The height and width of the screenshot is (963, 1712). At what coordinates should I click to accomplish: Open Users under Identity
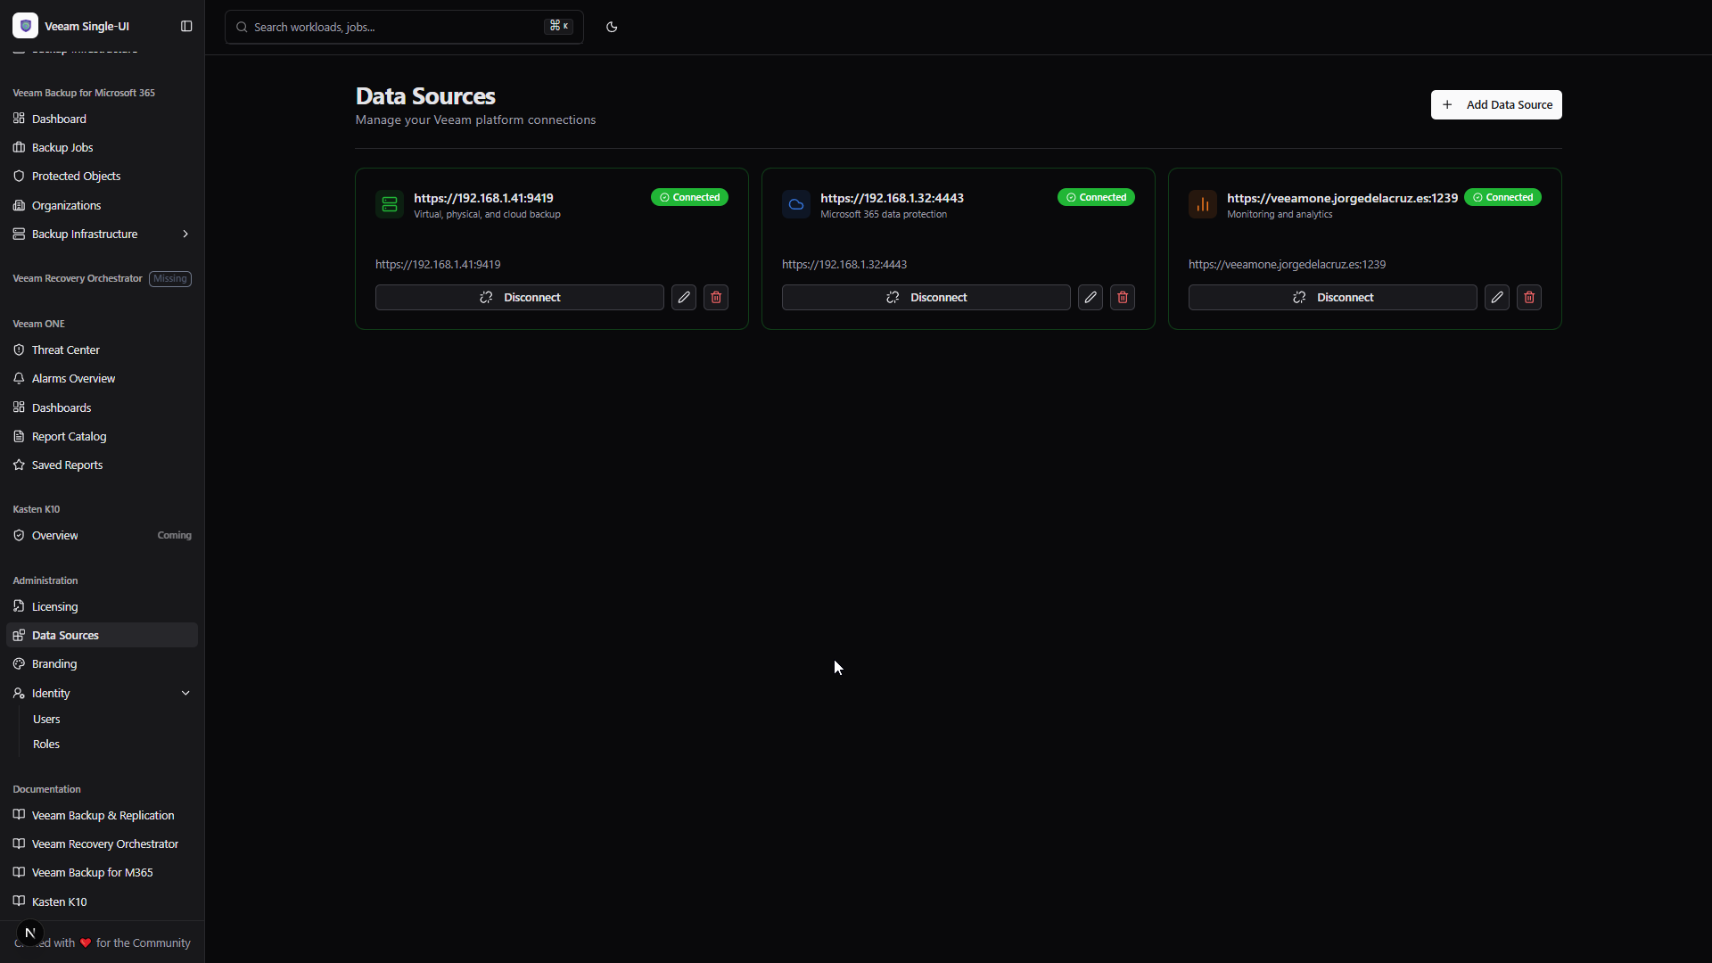pyautogui.click(x=46, y=720)
